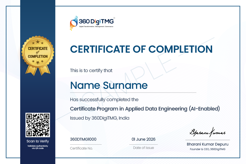Click the text 'This is to certify that'
The height and width of the screenshot is (164, 246).
[x=91, y=71]
